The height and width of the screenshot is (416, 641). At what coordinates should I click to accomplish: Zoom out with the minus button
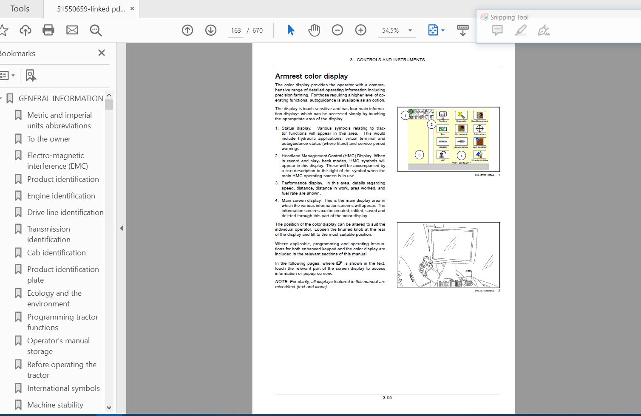(338, 30)
